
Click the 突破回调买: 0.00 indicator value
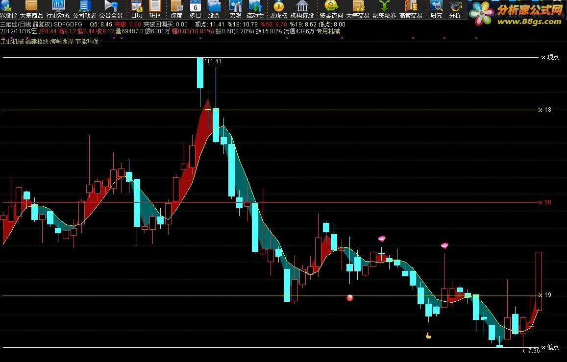[166, 24]
